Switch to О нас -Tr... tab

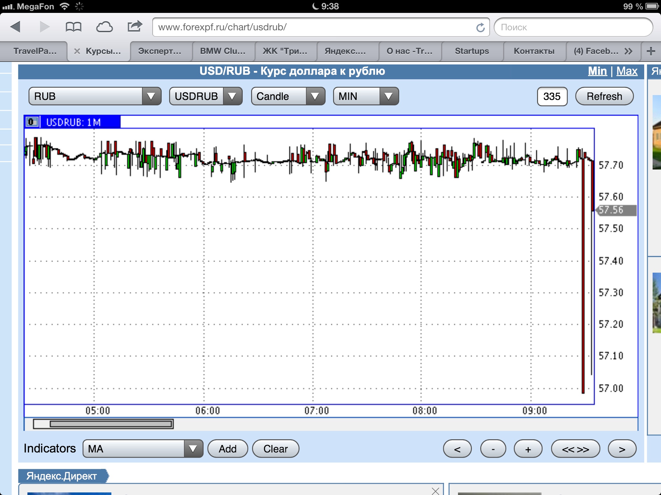click(x=410, y=51)
